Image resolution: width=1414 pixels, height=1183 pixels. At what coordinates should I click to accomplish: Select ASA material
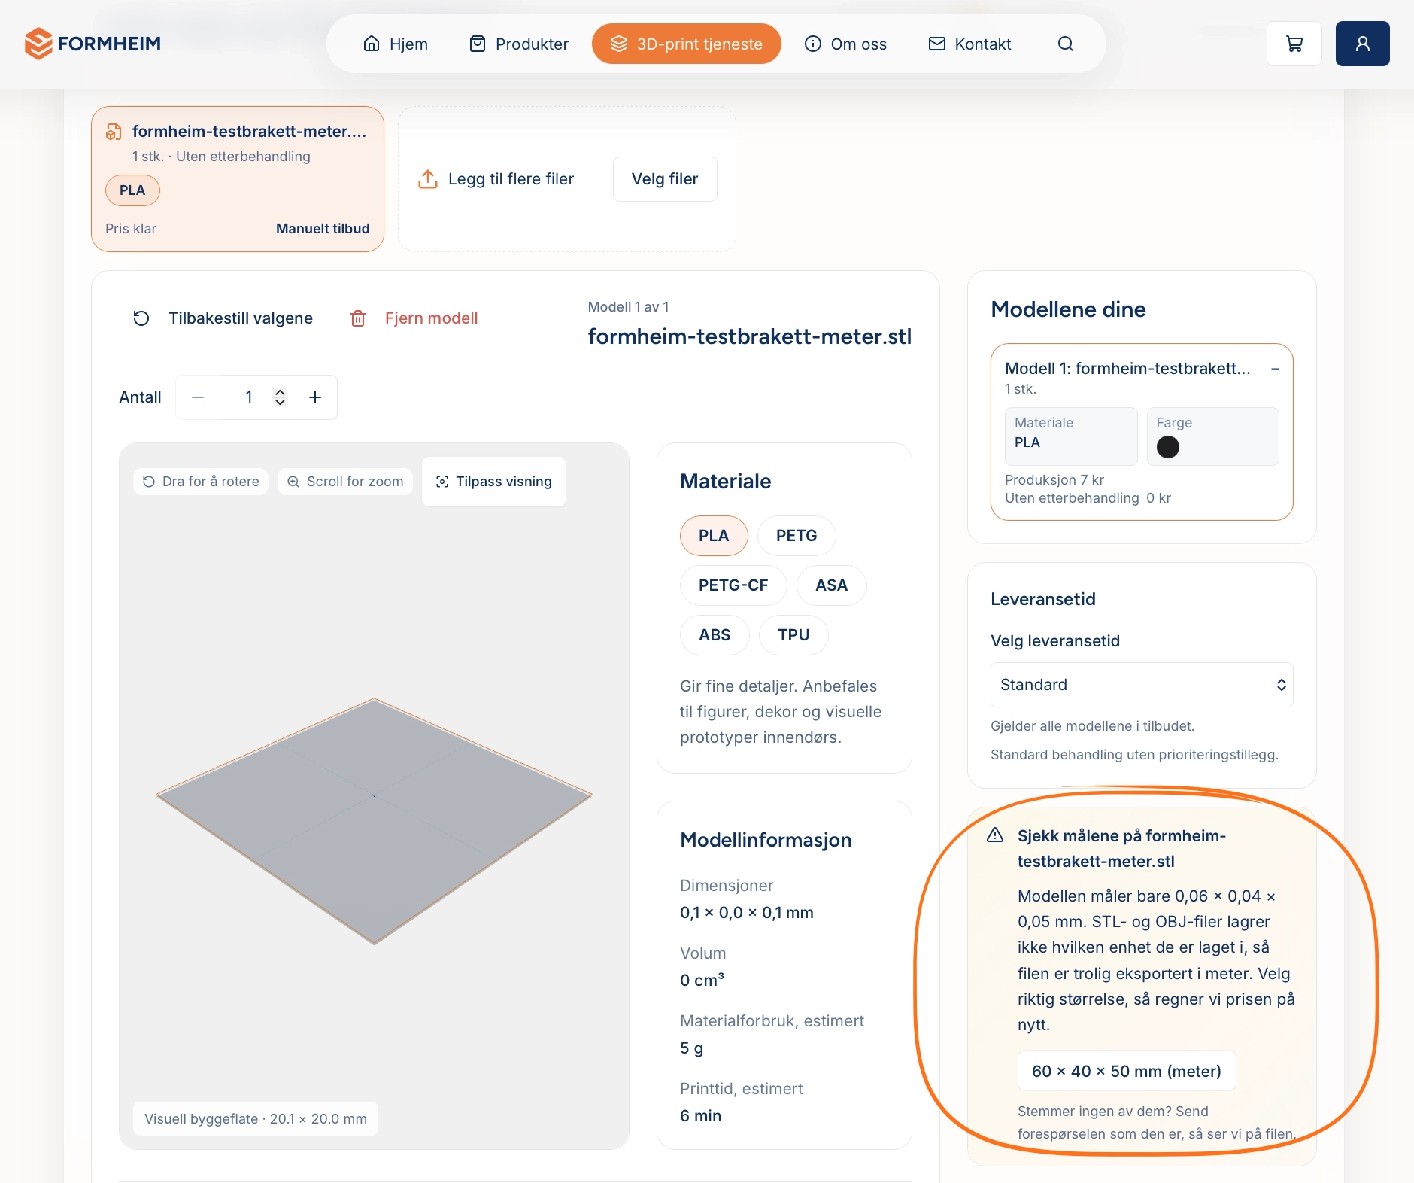tap(832, 585)
